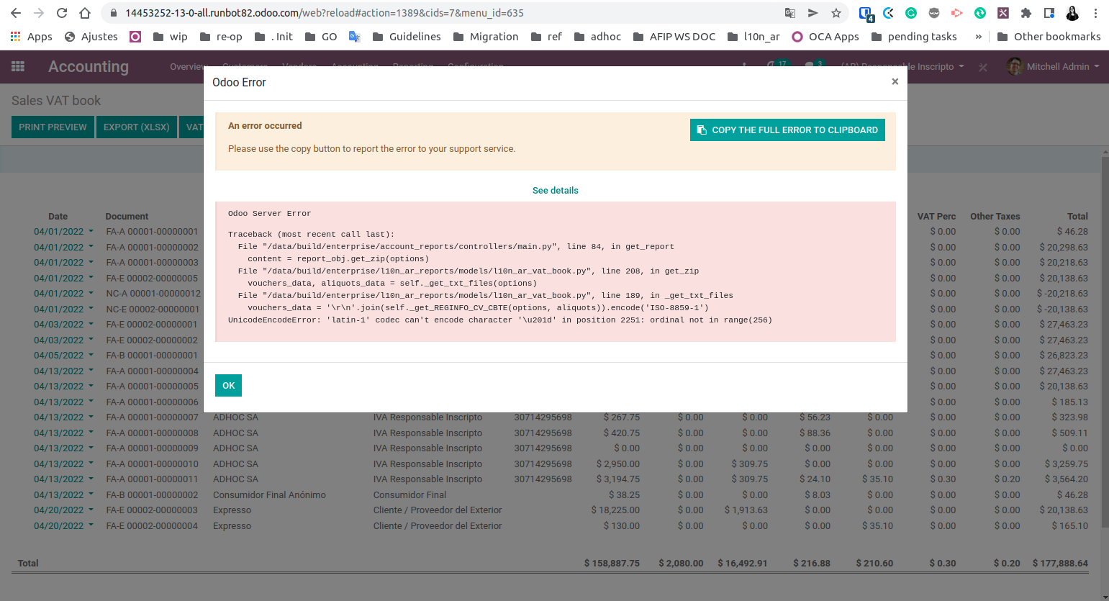Click the grand total $ 177,888.64

tap(1060, 563)
